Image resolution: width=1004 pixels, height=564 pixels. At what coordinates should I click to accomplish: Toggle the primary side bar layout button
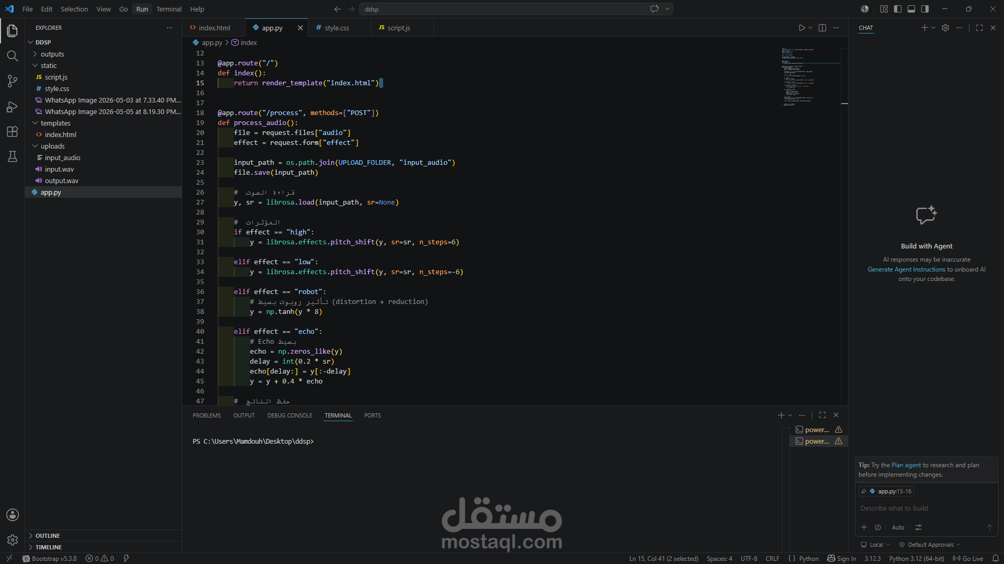click(898, 9)
